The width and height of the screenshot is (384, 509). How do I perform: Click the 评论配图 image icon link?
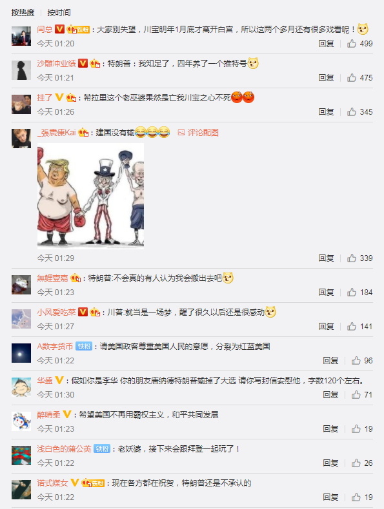(198, 133)
